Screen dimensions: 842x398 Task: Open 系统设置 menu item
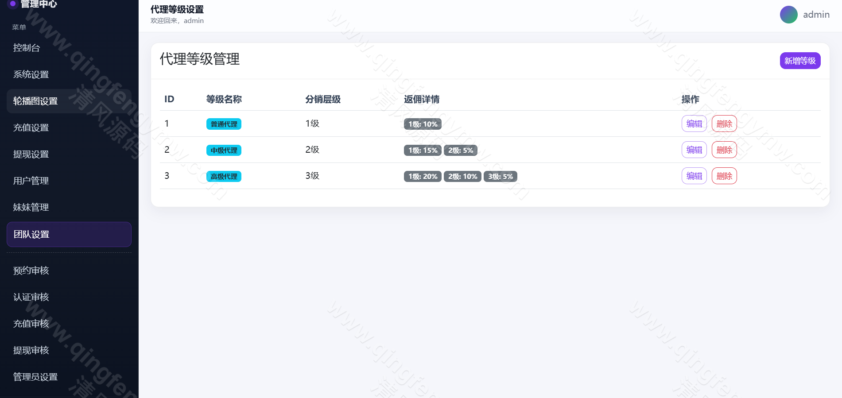point(69,74)
